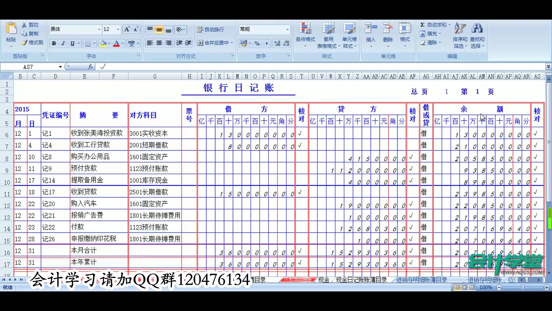The width and height of the screenshot is (552, 311).
Task: Open the 现金日记账账簿目录 sheet tab
Action: point(361,280)
